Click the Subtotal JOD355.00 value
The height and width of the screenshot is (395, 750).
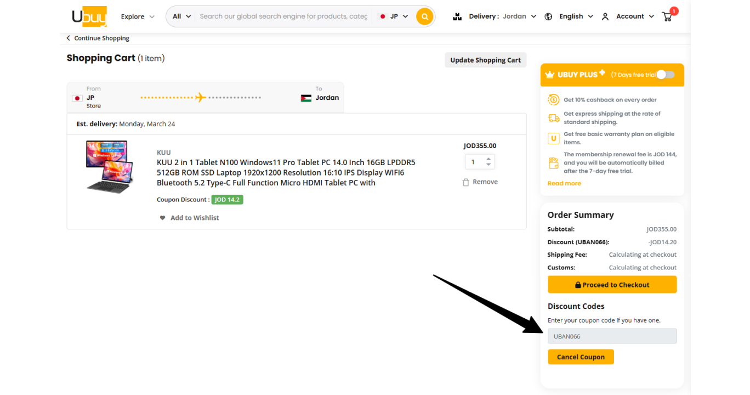click(x=662, y=229)
